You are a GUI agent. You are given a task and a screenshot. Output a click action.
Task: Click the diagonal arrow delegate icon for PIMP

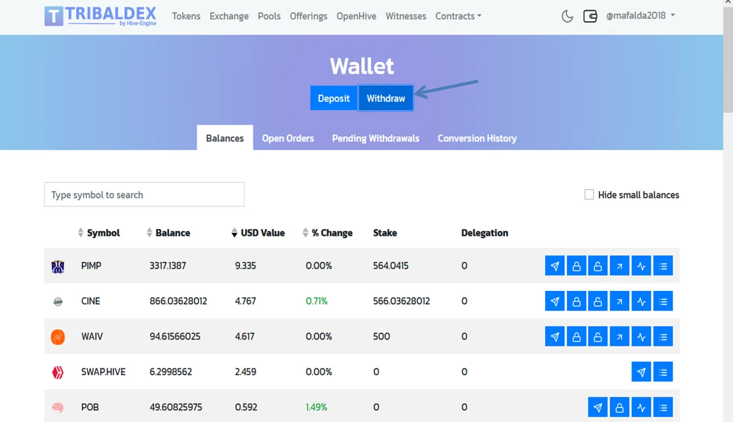click(620, 266)
